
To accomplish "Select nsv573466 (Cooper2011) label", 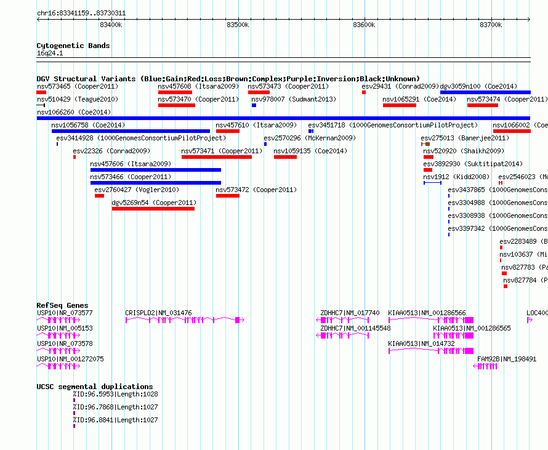I will (131, 177).
